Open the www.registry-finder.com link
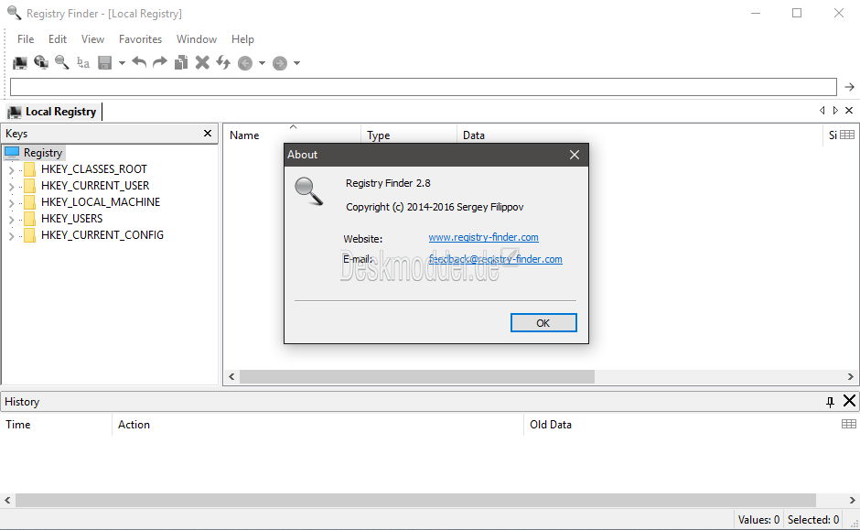 [x=483, y=237]
